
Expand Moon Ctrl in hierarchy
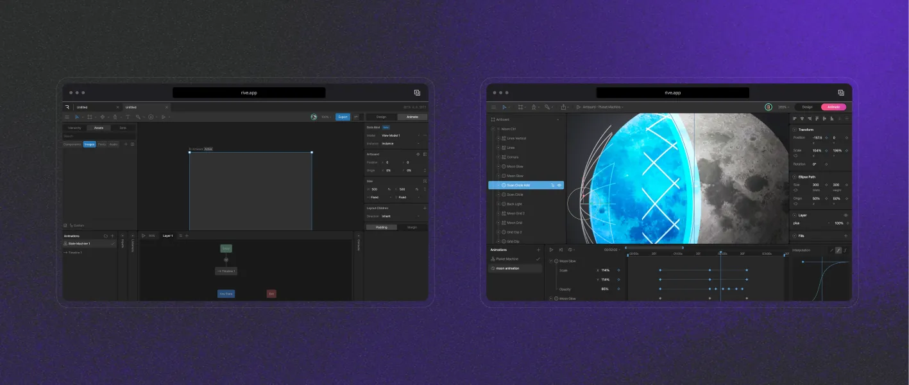[493, 129]
